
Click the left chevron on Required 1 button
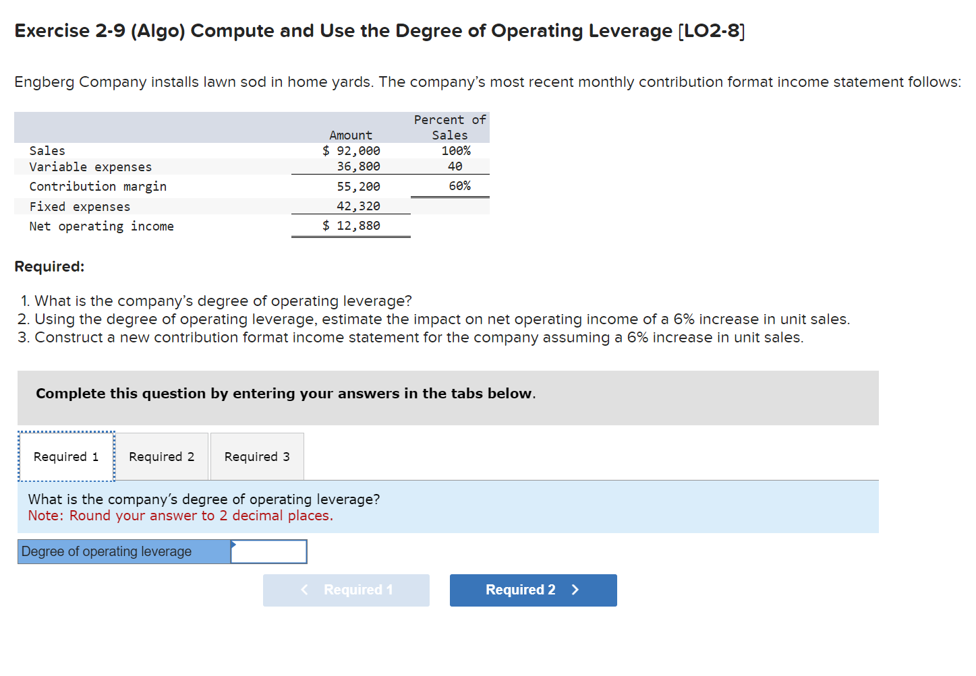point(304,590)
